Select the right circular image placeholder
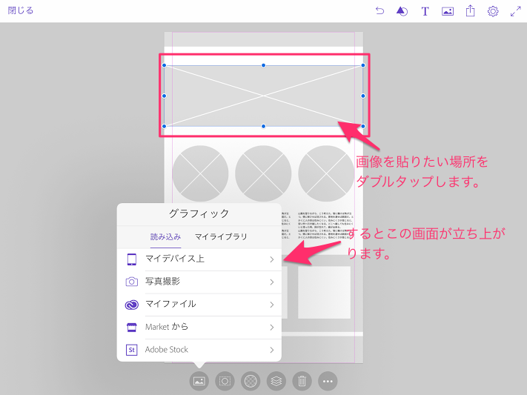Image resolution: width=527 pixels, height=395 pixels. [326, 173]
